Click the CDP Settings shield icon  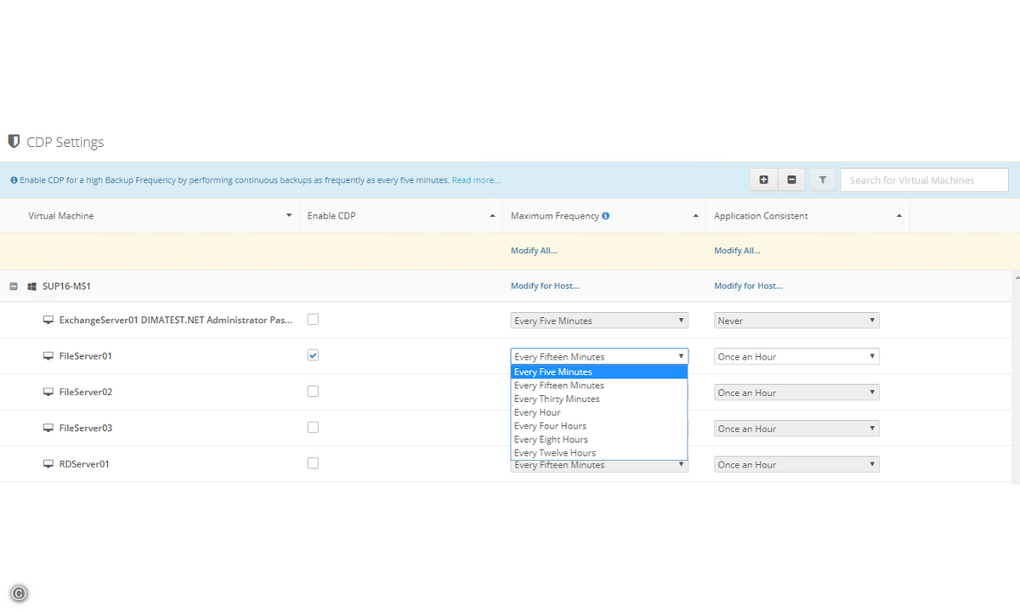click(14, 141)
